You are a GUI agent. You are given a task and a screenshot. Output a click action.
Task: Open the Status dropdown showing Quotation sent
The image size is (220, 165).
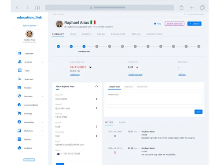pyautogui.click(x=76, y=108)
